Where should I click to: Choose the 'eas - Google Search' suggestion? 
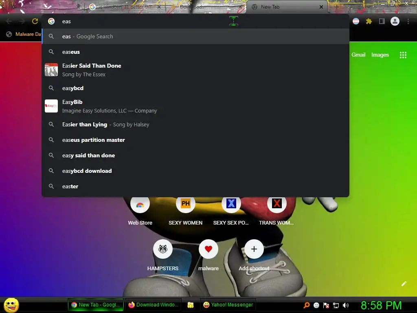[195, 36]
